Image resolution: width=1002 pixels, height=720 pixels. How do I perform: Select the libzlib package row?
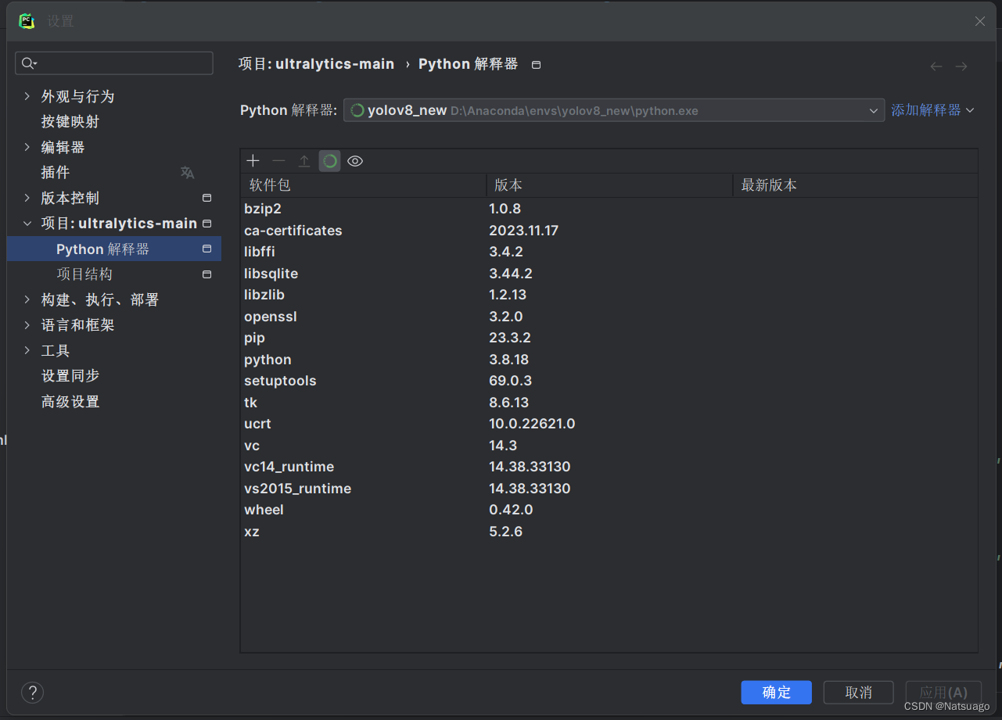point(609,295)
